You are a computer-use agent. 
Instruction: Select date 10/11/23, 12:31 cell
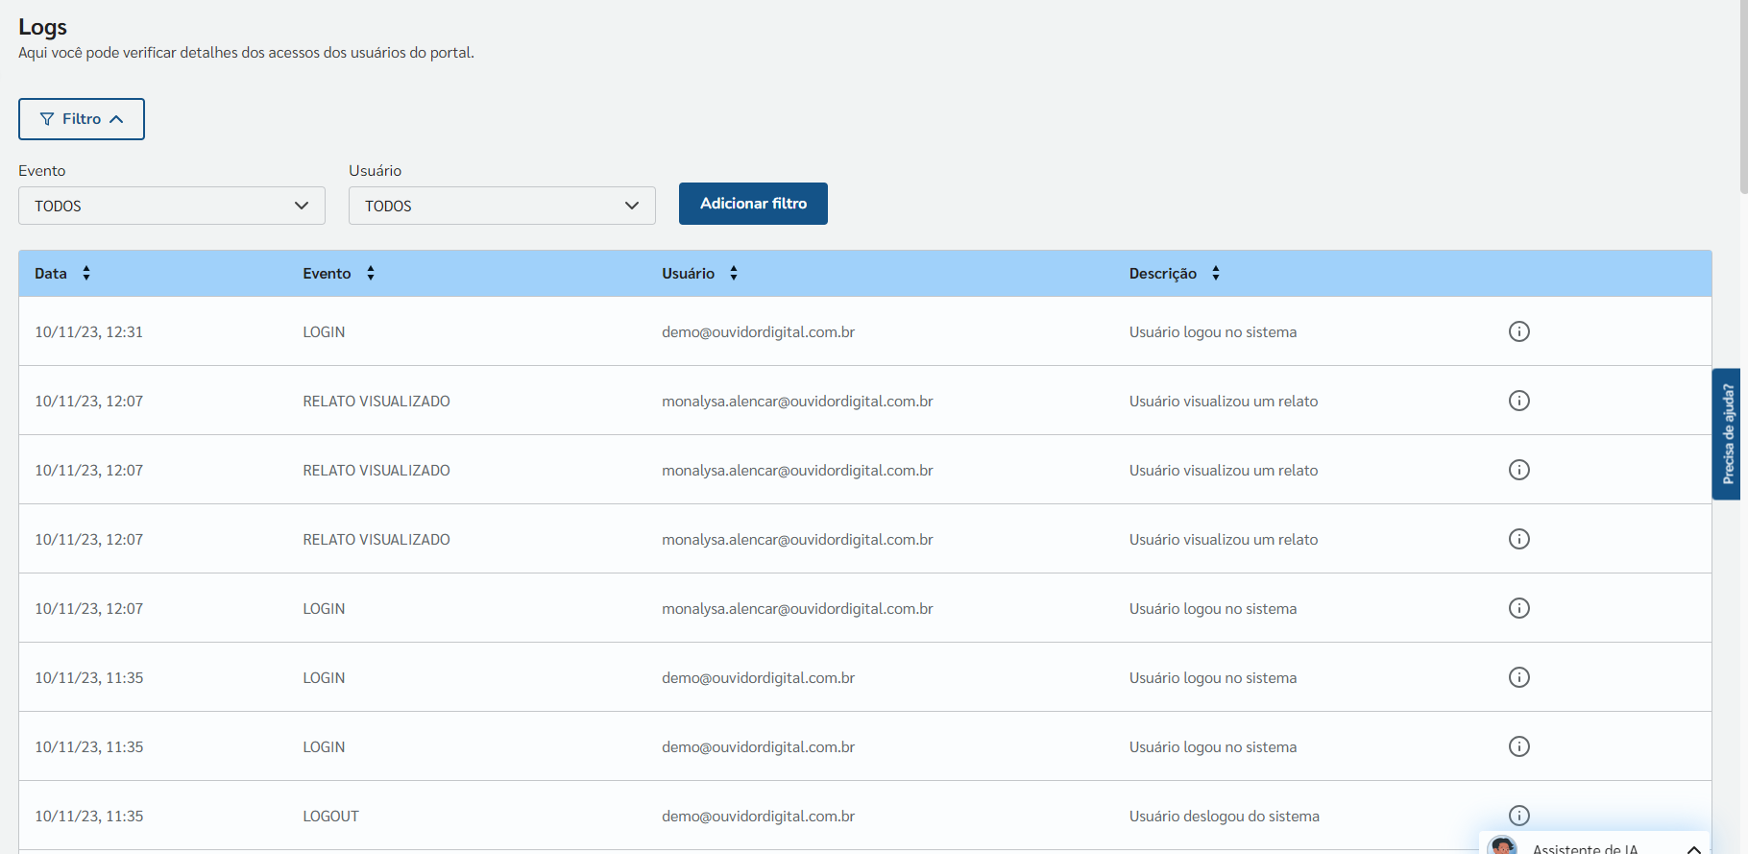coord(89,332)
